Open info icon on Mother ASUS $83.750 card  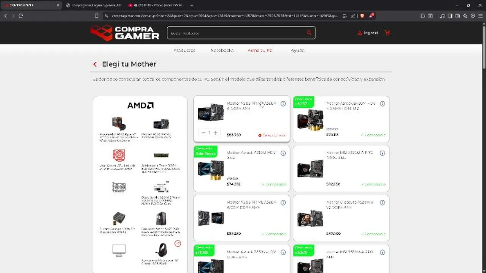click(283, 104)
